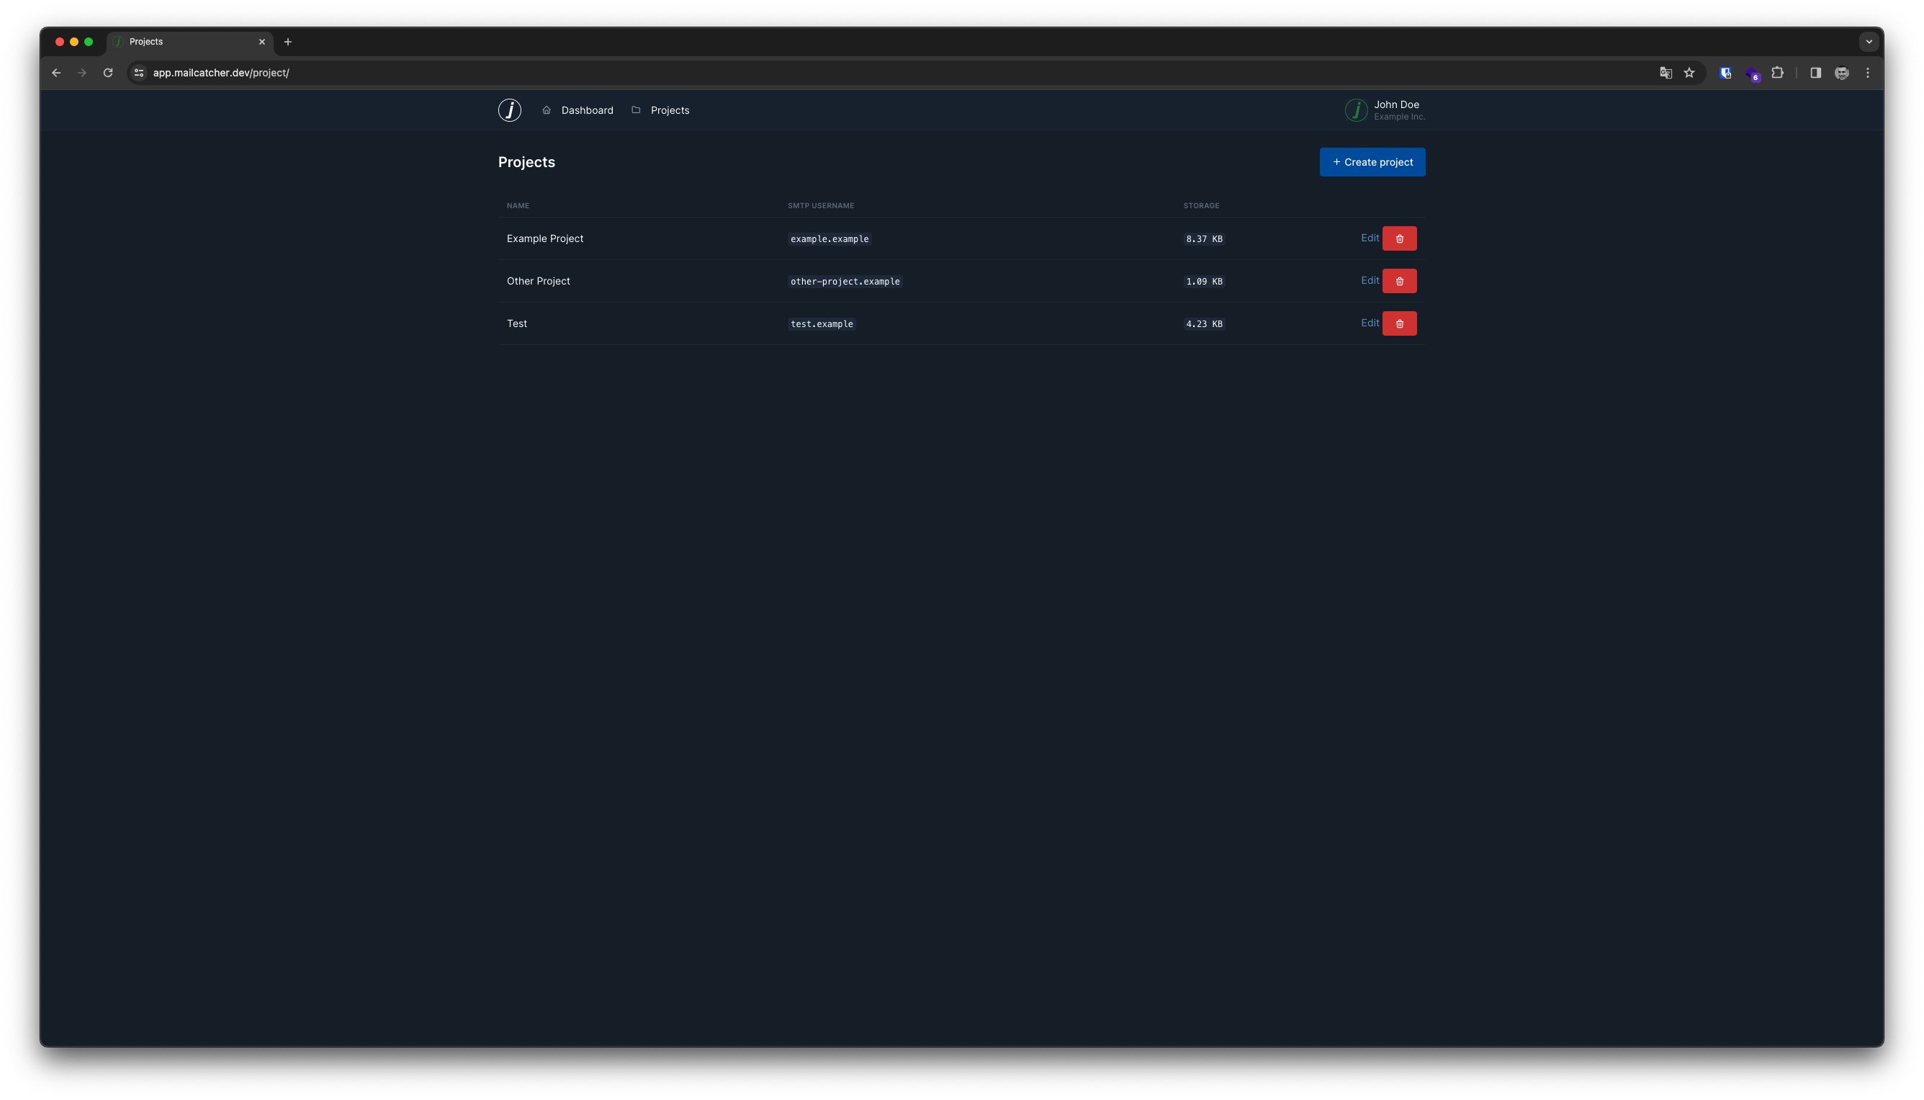The height and width of the screenshot is (1100, 1924).
Task: Open the Bitwarden shield extension
Action: click(x=1726, y=73)
